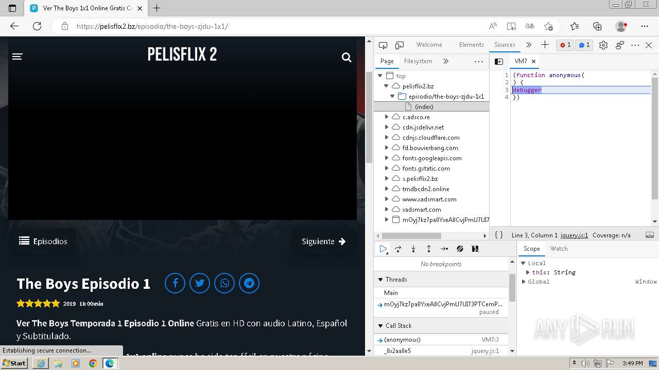The width and height of the screenshot is (659, 370).
Task: Show more navigator tabs chevron
Action: pos(446,61)
